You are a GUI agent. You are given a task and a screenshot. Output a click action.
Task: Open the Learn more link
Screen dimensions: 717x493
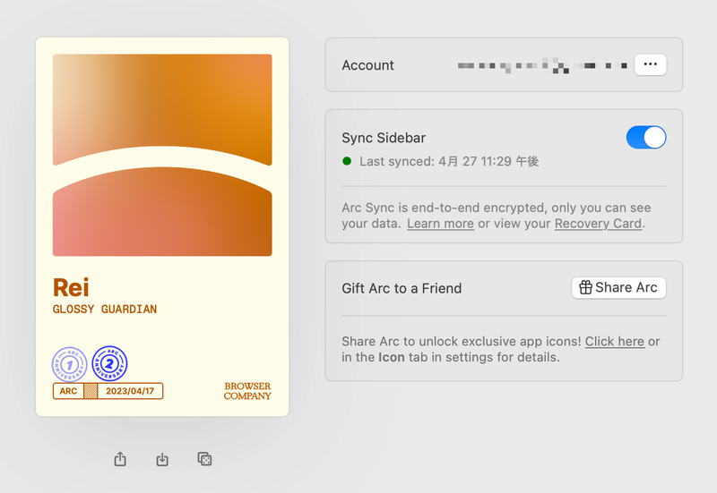click(x=440, y=223)
